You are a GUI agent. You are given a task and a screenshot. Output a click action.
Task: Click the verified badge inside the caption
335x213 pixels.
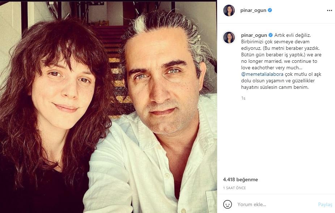270,35
